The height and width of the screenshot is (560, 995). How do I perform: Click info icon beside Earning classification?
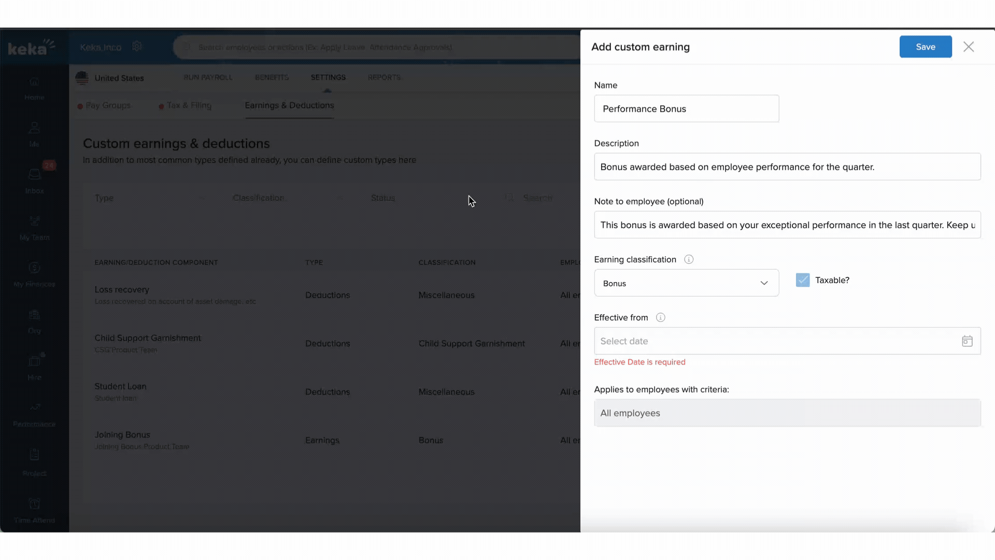tap(689, 259)
